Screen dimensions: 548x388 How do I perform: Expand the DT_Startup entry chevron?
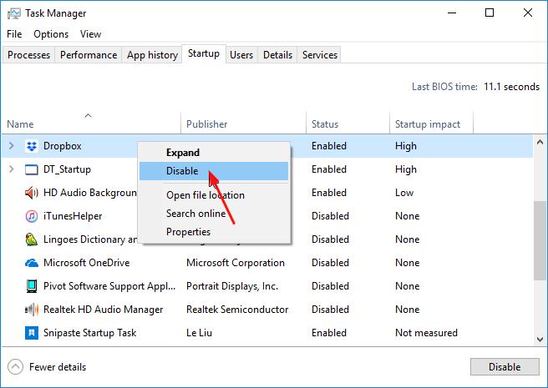coord(11,169)
